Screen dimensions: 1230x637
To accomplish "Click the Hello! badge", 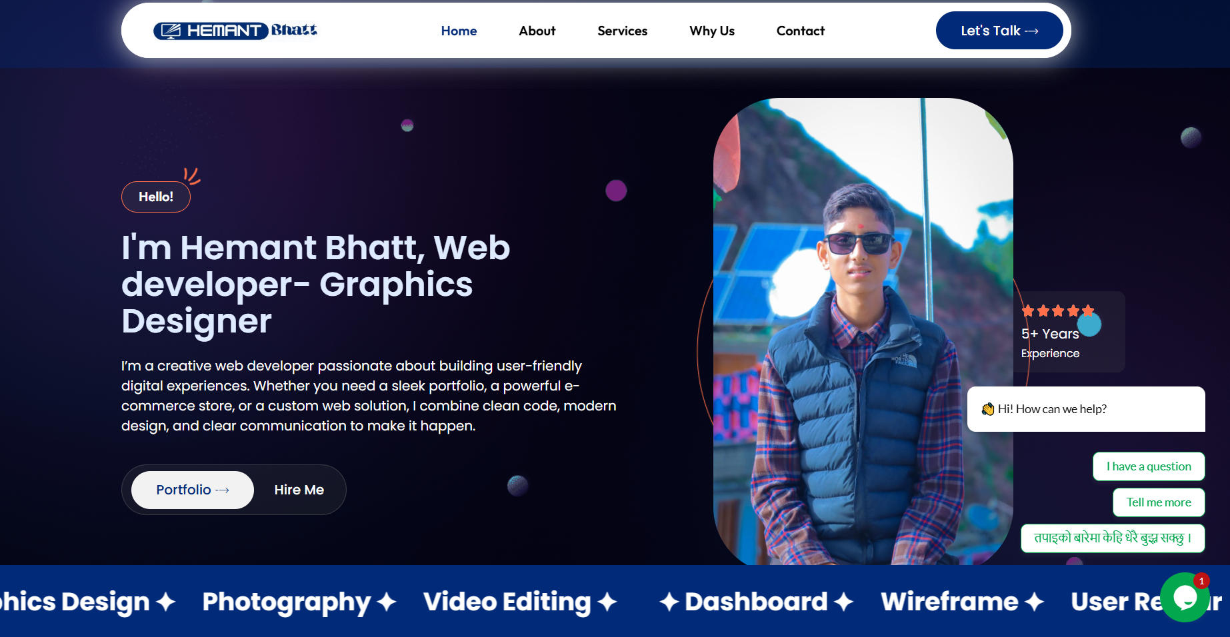I will click(156, 197).
